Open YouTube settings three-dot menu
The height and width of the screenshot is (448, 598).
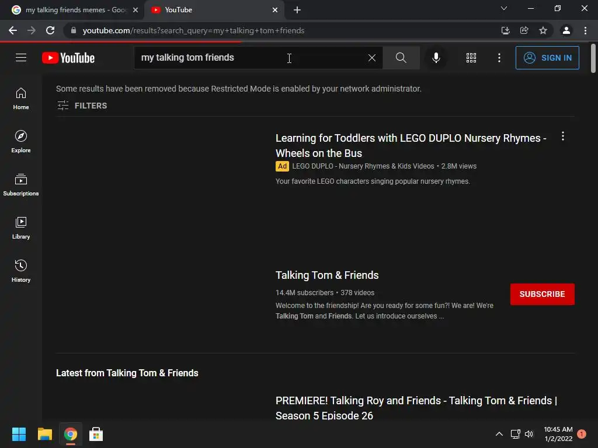pos(499,58)
